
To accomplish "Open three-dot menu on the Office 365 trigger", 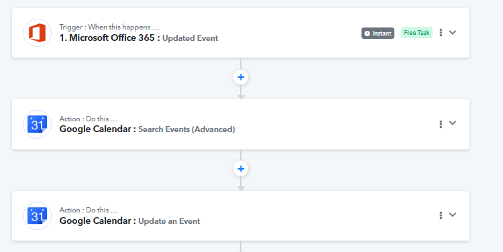I will coord(441,32).
